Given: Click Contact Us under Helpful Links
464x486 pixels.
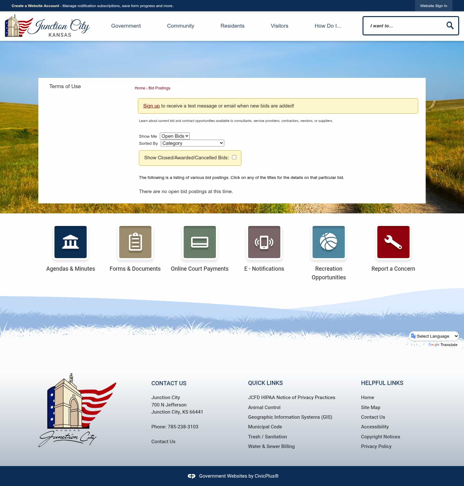Looking at the screenshot, I should pos(373,417).
